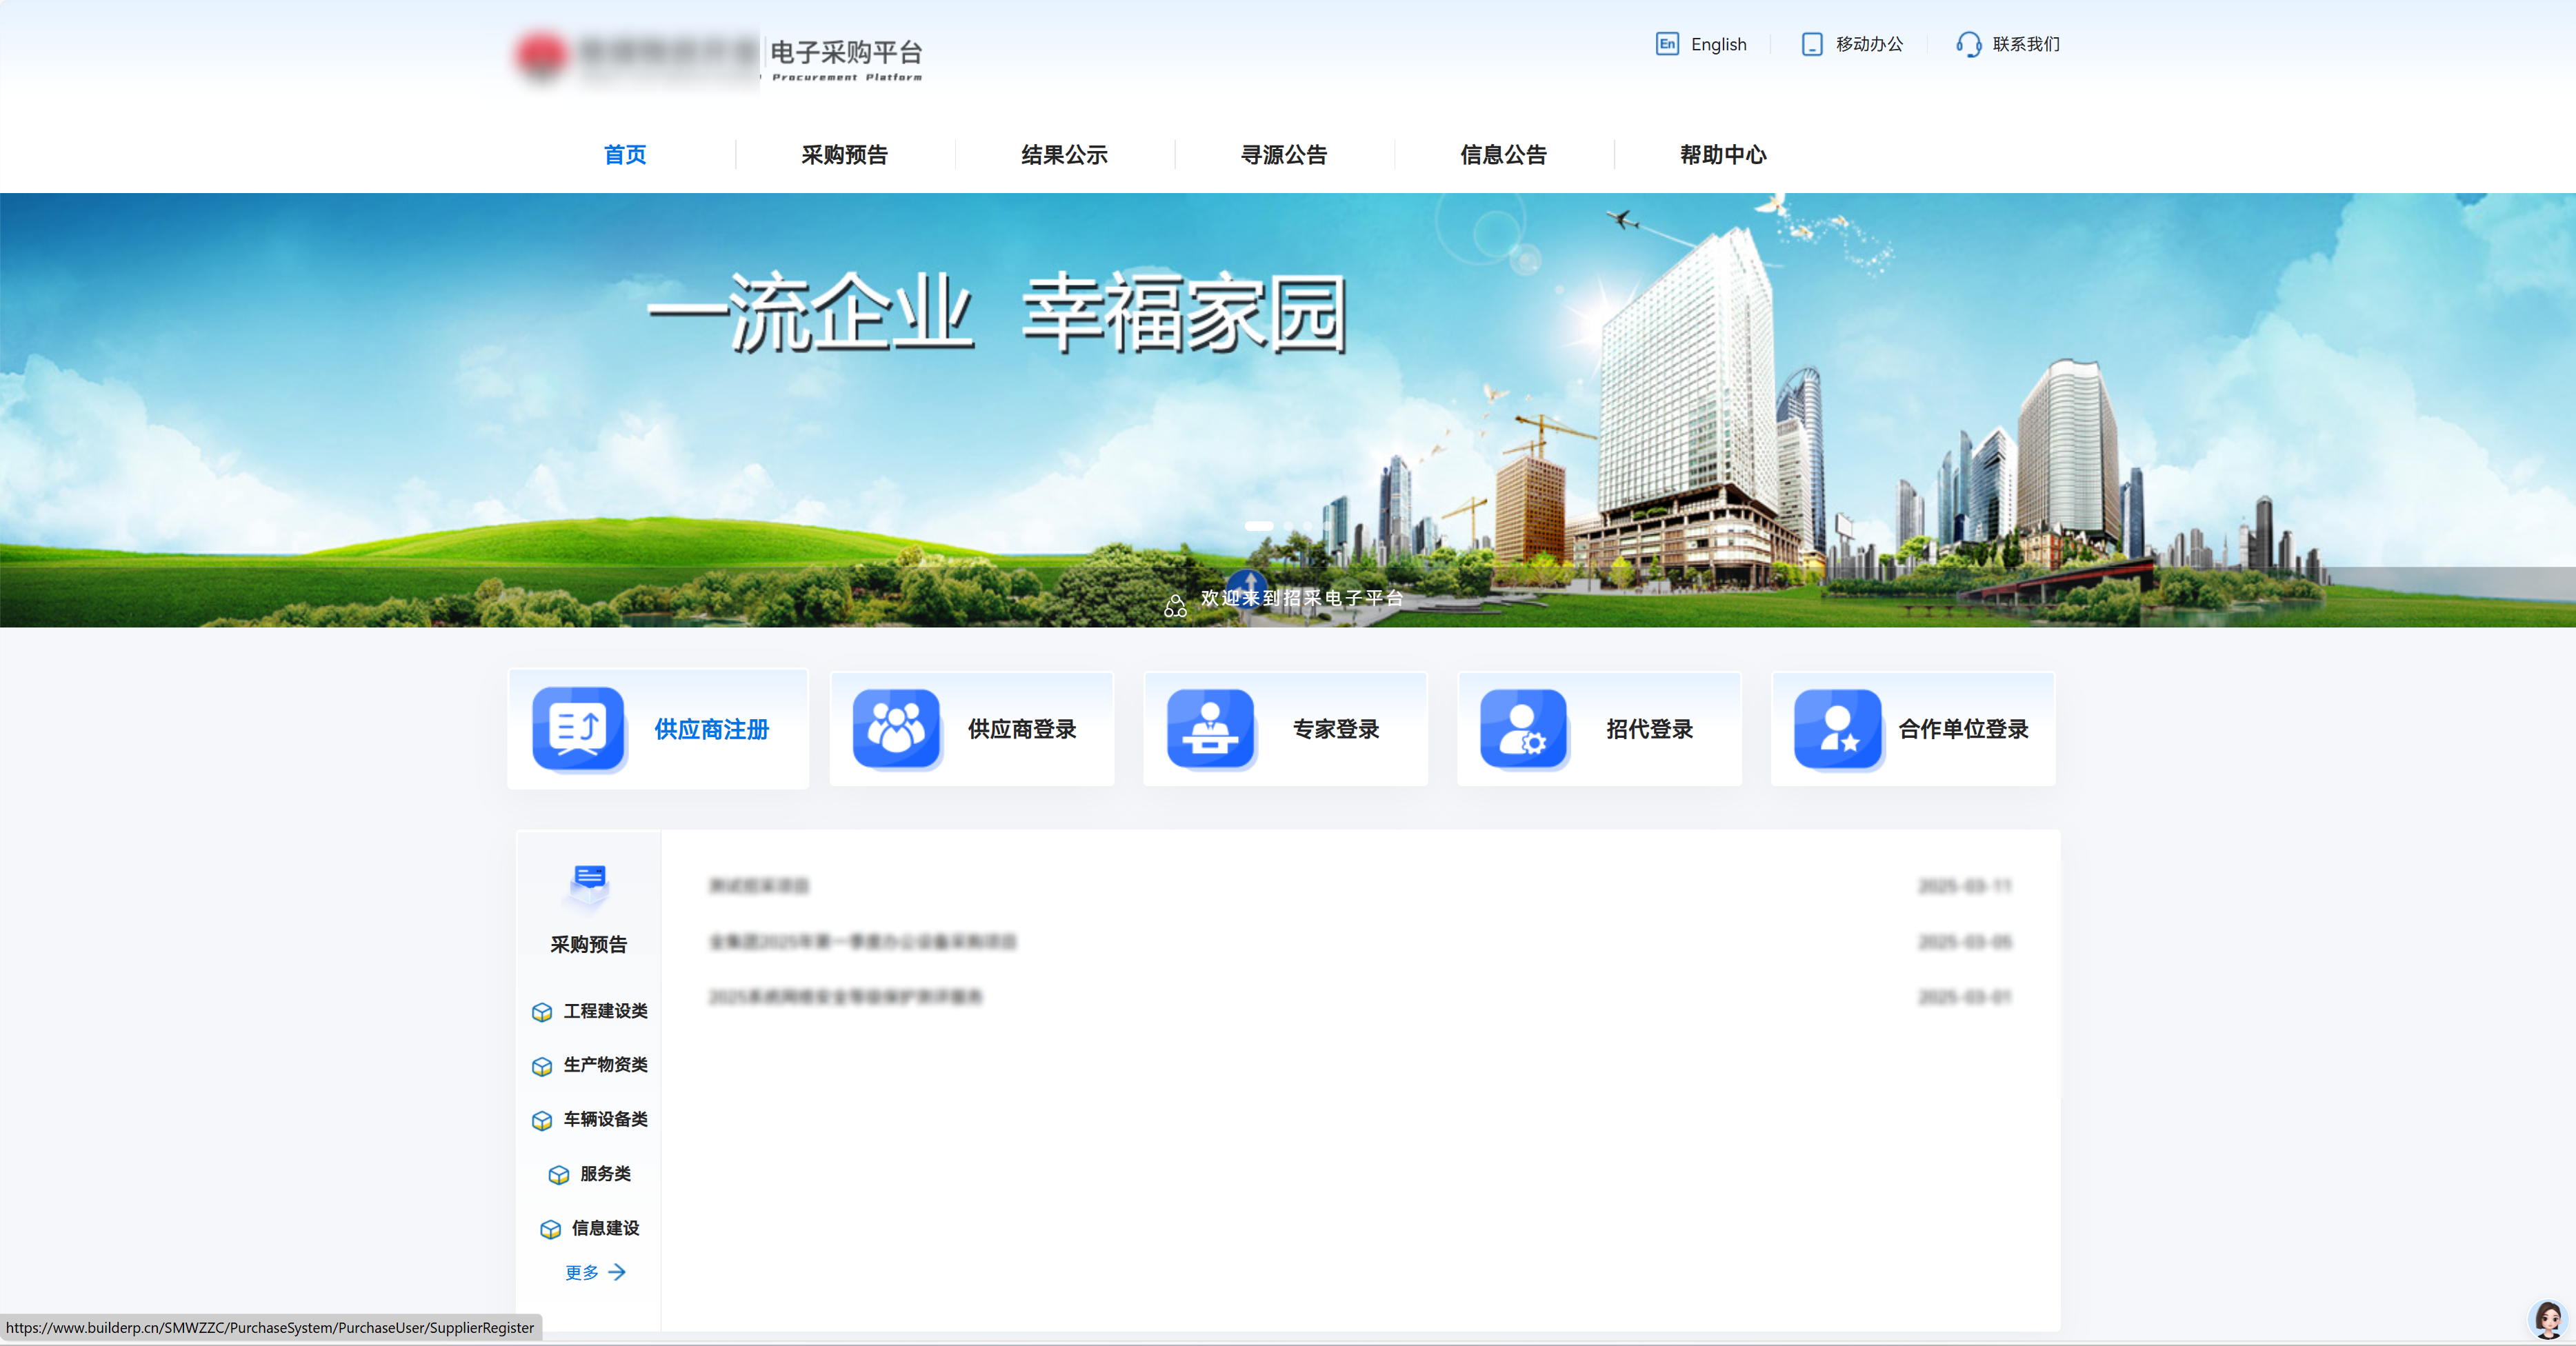Click 更多 to see more categories

click(x=582, y=1272)
